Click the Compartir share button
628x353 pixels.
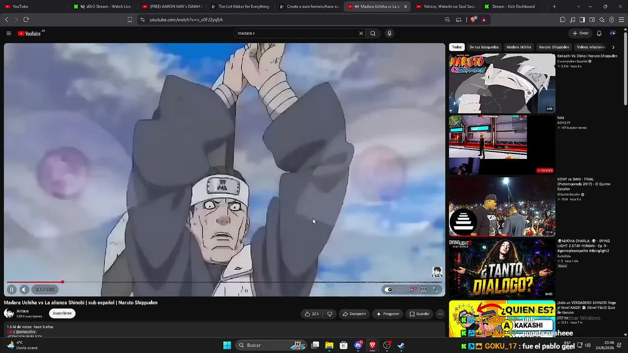coord(354,314)
